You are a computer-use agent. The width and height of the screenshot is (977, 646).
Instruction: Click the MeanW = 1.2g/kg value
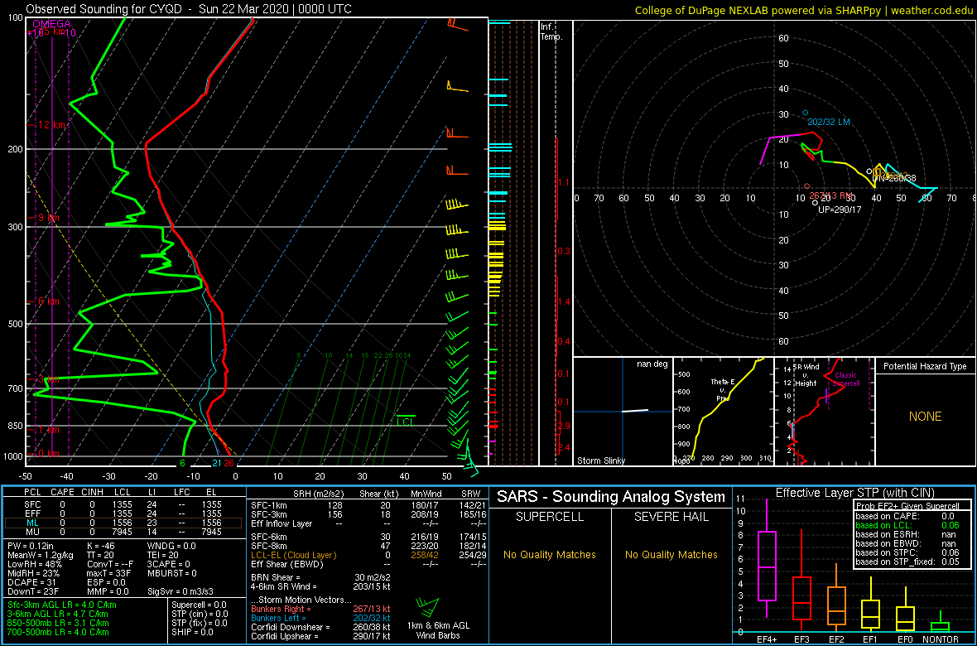41,557
